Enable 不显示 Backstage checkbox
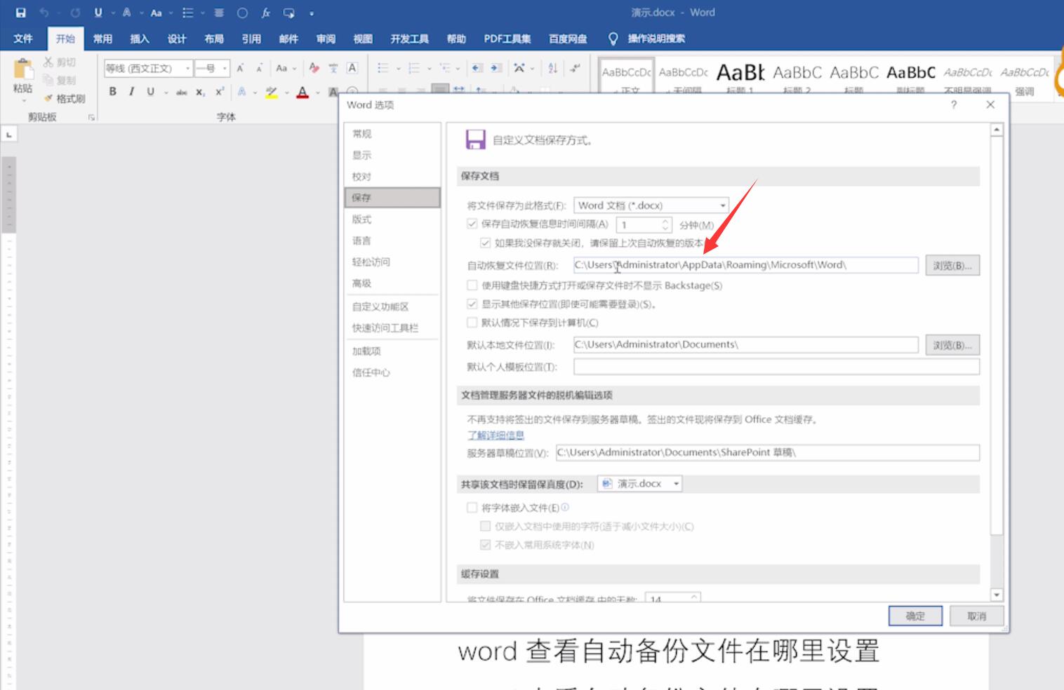1064x690 pixels. coord(472,285)
